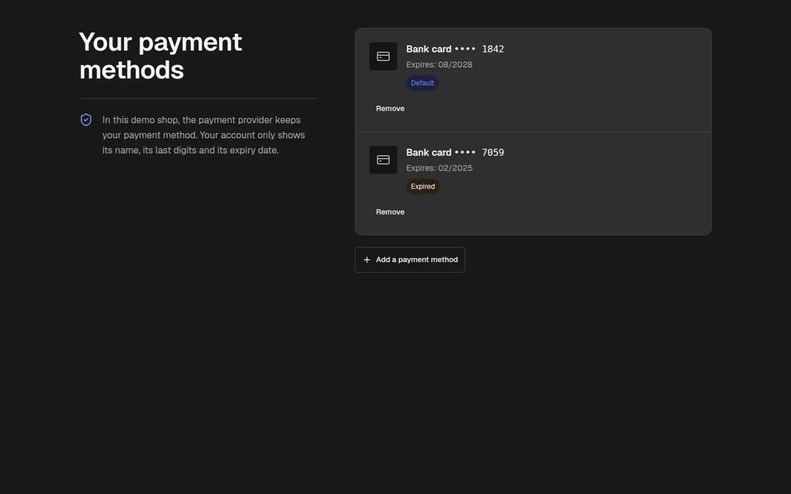This screenshot has height=494, width=791.
Task: Select the text "Expires: 08/2028"
Action: point(439,65)
